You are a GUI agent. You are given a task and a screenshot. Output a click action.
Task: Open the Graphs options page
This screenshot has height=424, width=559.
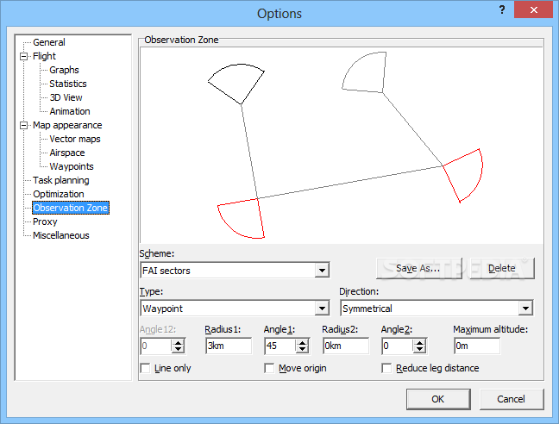[64, 70]
